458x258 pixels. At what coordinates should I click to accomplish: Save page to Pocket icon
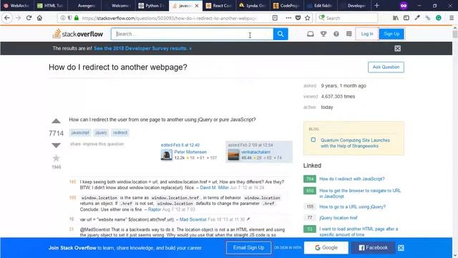point(298,18)
